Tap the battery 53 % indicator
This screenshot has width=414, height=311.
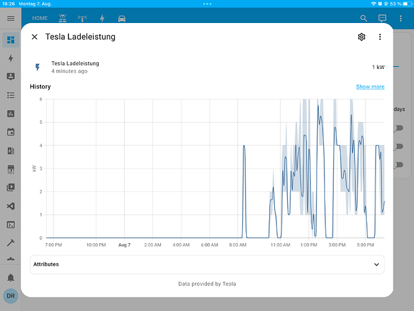[x=401, y=4]
